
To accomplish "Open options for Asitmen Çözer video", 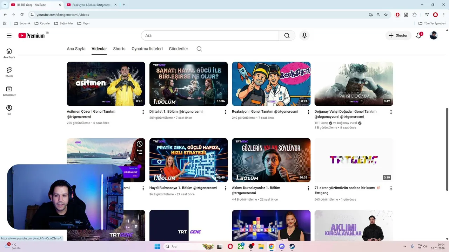I will (x=143, y=112).
